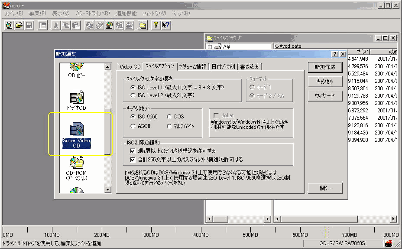The width and height of the screenshot is (402, 249).
Task: Click the new compilation toolbar icon
Action: pos(9,25)
